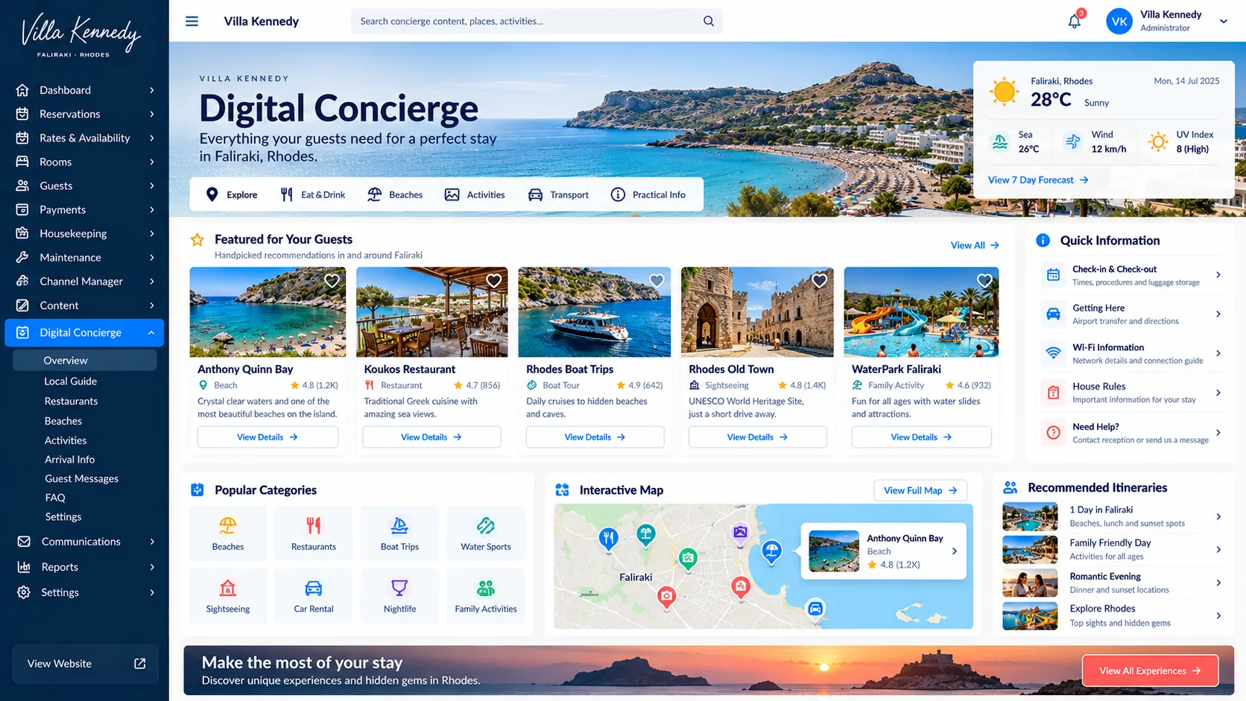Open the Sightseeing category icon
Viewport: 1246px width, 701px height.
[x=228, y=588]
